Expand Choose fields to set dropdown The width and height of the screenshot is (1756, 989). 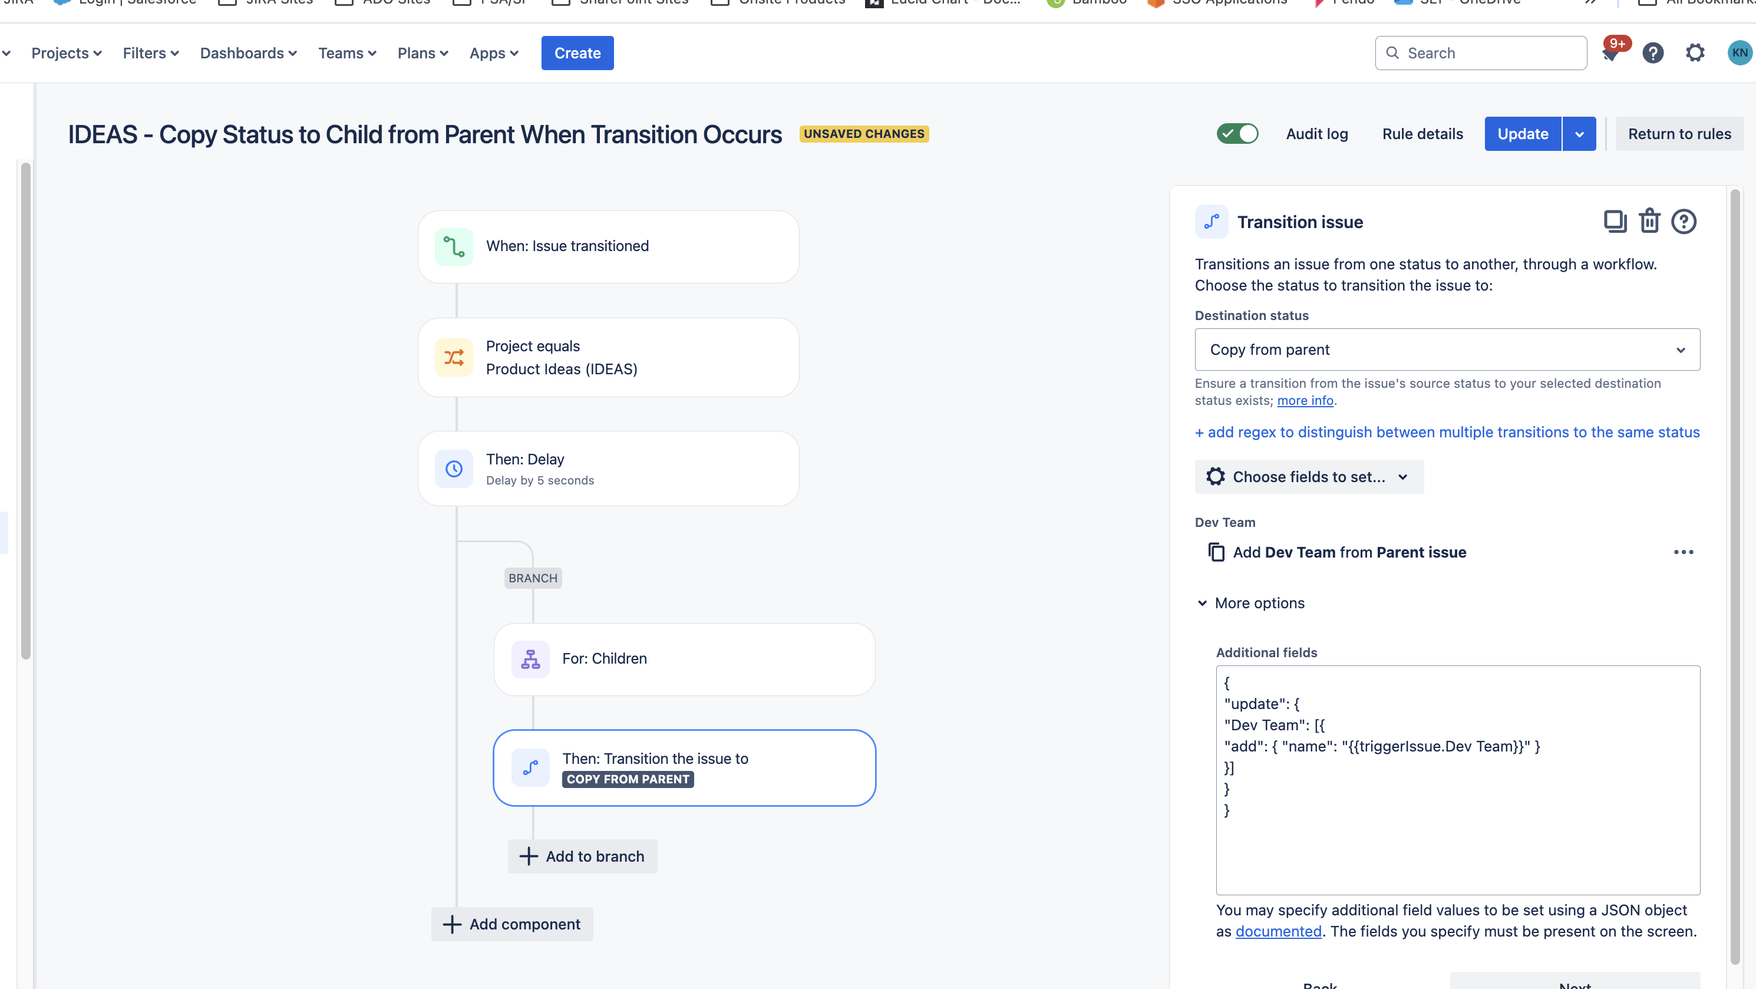pyautogui.click(x=1309, y=477)
